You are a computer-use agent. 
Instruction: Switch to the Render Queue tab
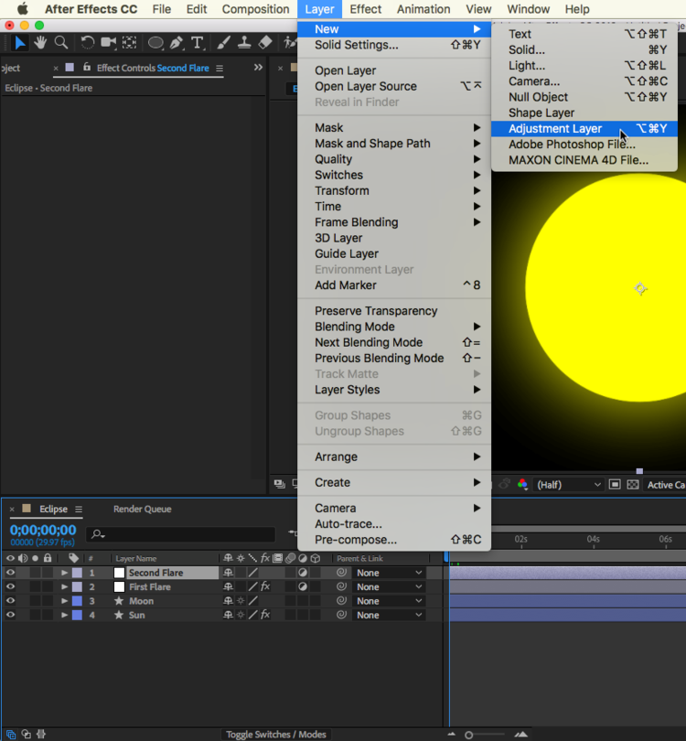tap(142, 510)
